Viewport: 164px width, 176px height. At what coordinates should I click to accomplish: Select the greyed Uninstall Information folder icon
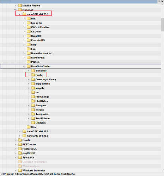click(x=20, y=162)
